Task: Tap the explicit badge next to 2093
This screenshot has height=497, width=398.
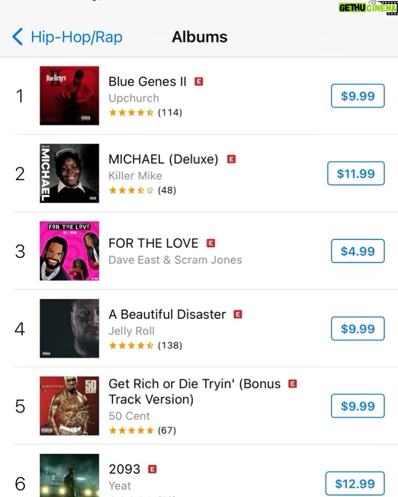Action: click(153, 469)
